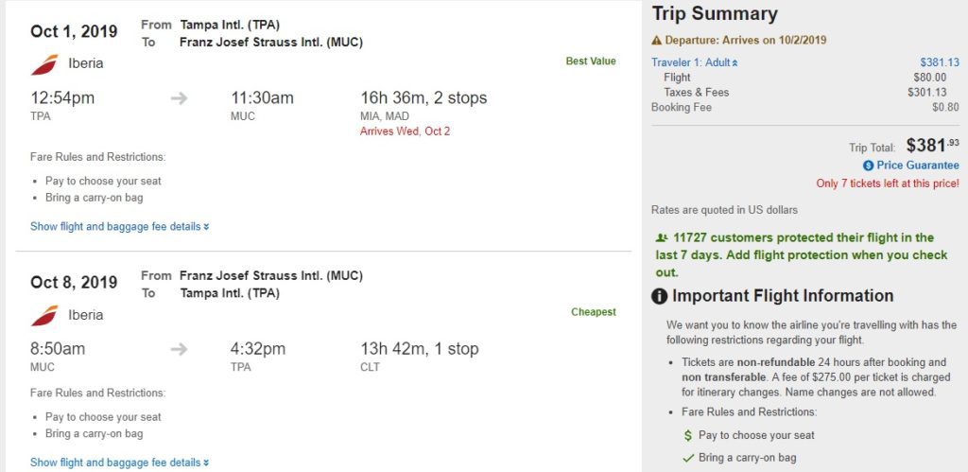968x472 pixels.
Task: Expand flight and baggage fee details for Oct 8
Action: tap(119, 463)
